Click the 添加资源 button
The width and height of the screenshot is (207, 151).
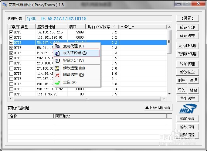188,118
